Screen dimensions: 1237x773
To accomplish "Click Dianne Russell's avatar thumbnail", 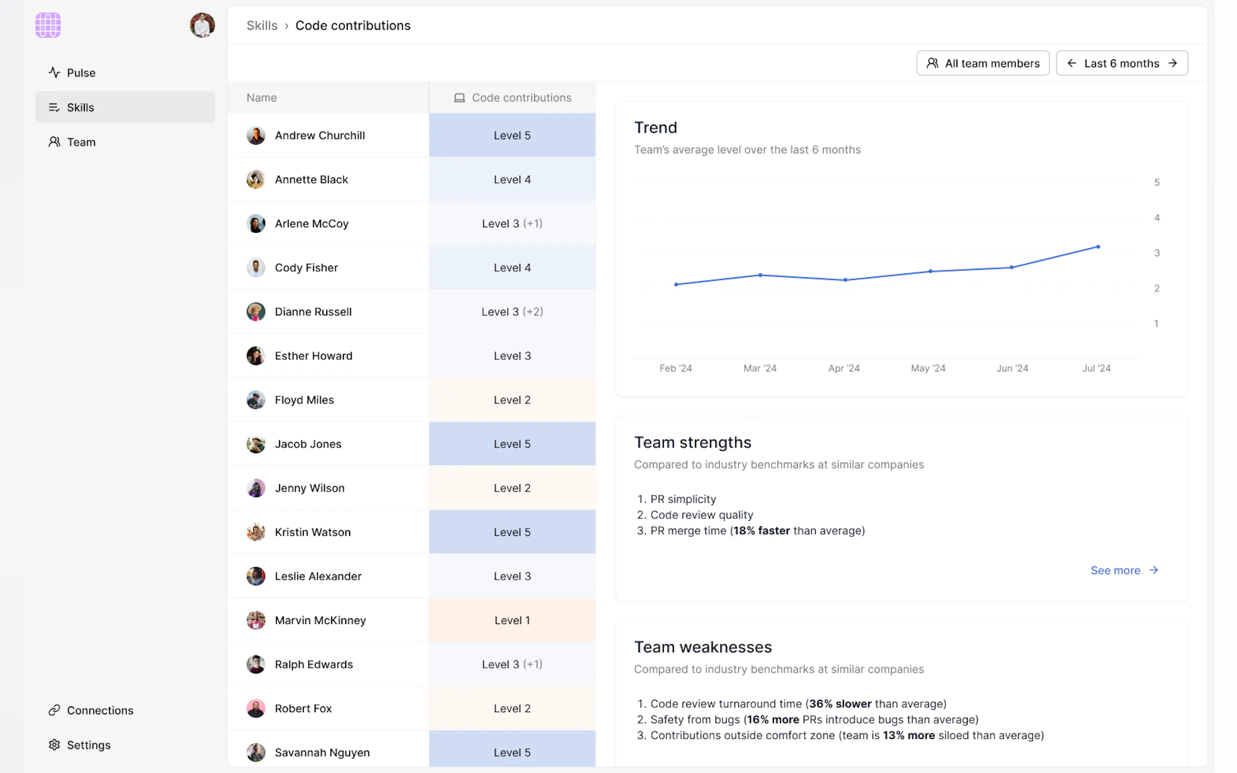I will click(256, 312).
